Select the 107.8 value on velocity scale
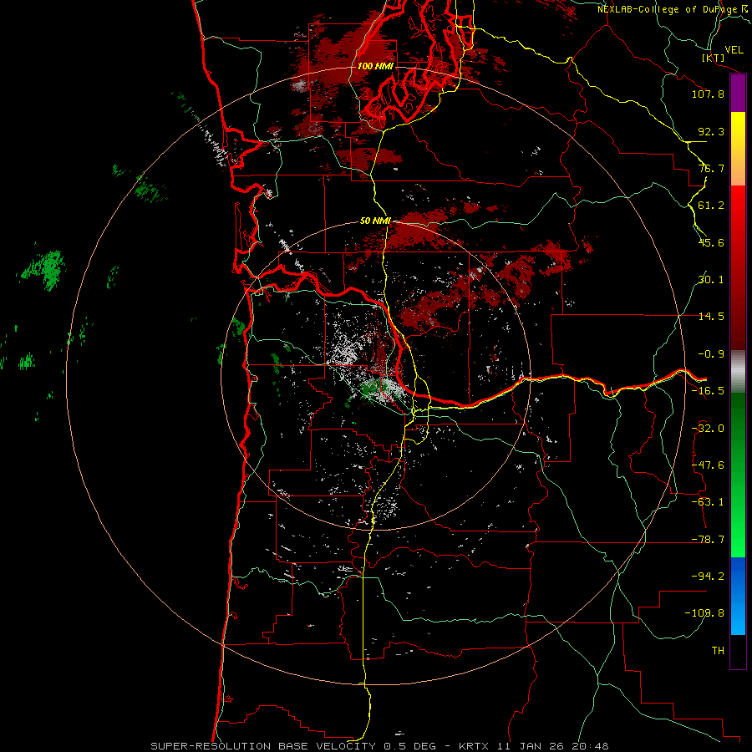Image resolution: width=752 pixels, height=752 pixels. (708, 94)
